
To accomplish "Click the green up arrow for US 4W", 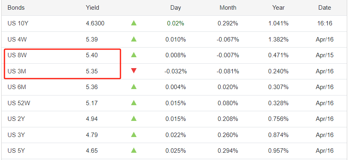I will pos(134,39).
